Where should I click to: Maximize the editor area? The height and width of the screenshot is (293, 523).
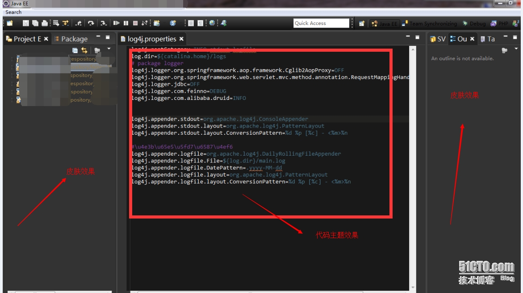(x=417, y=37)
